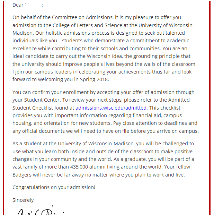Click the left red vertical border line

click(4, 104)
